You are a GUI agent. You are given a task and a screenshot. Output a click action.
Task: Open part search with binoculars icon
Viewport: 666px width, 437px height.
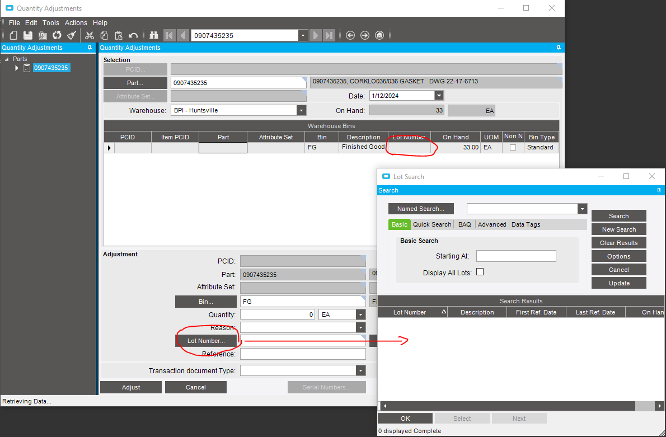[x=153, y=35]
